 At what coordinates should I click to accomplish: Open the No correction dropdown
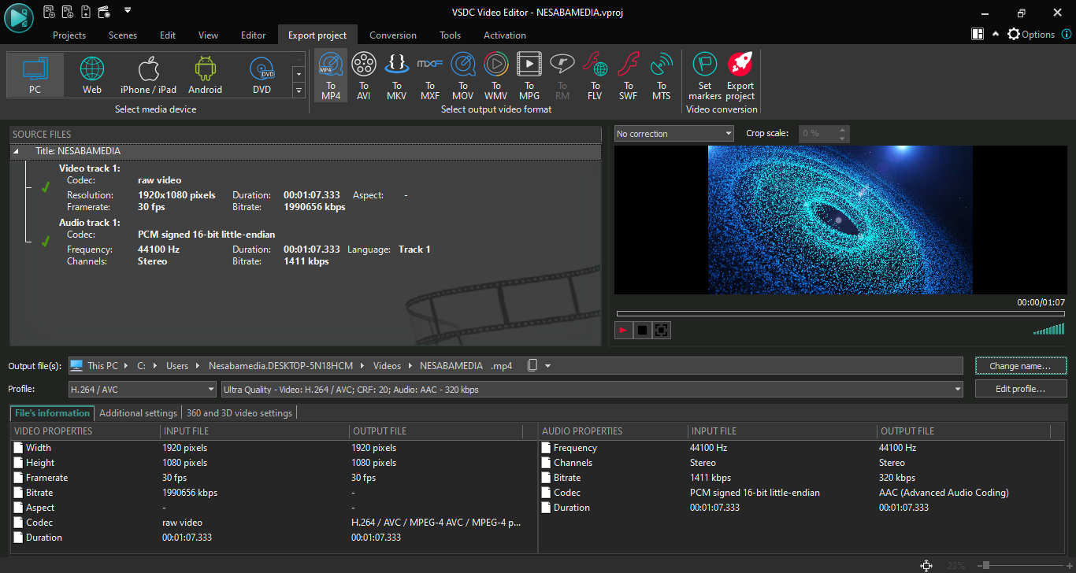tap(673, 134)
